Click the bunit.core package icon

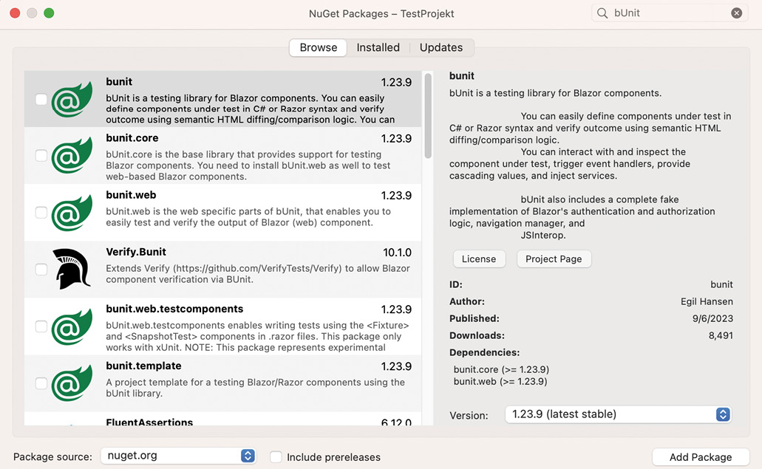[72, 155]
